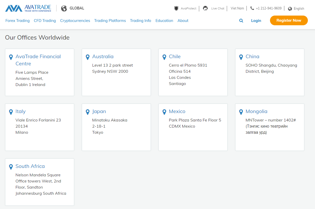This screenshot has height=209, width=315.
Task: Click the Chile office heading
Action: point(175,56)
